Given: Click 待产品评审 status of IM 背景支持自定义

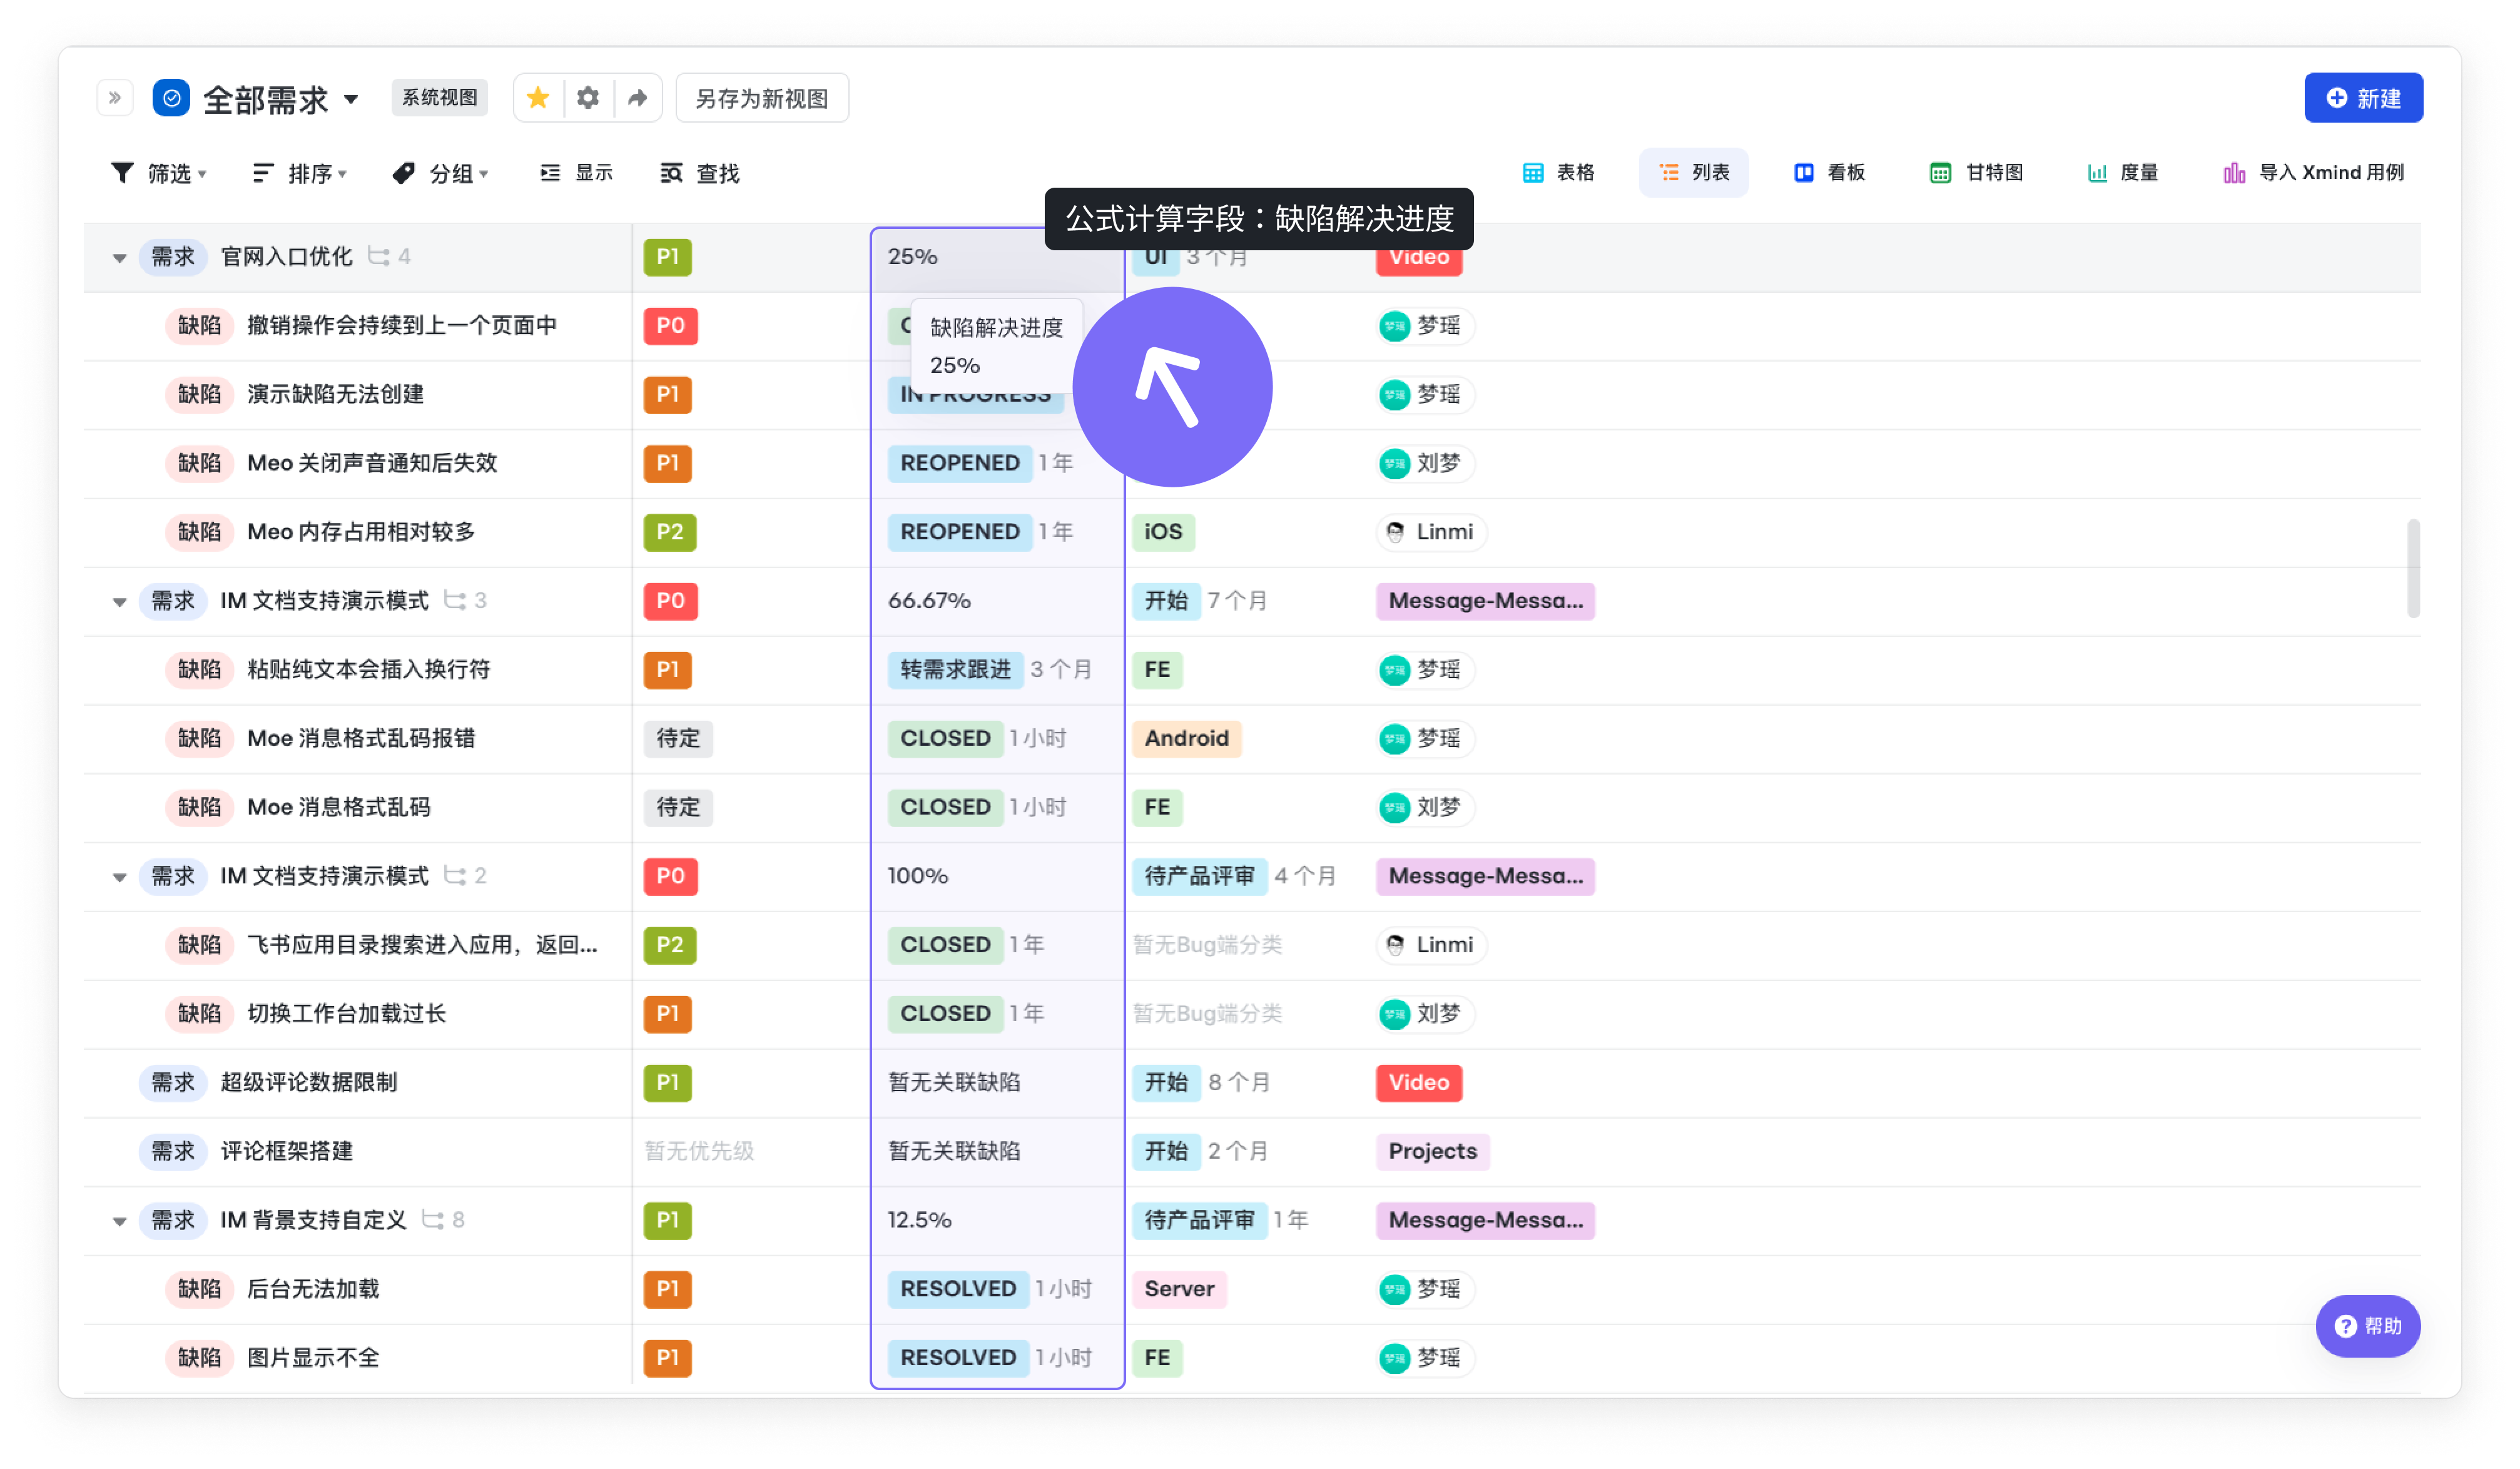Looking at the screenshot, I should click(x=1199, y=1220).
